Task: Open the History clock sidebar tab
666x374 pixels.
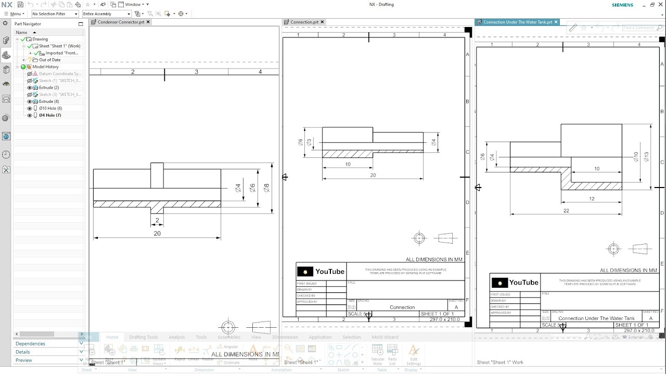Action: click(x=6, y=155)
